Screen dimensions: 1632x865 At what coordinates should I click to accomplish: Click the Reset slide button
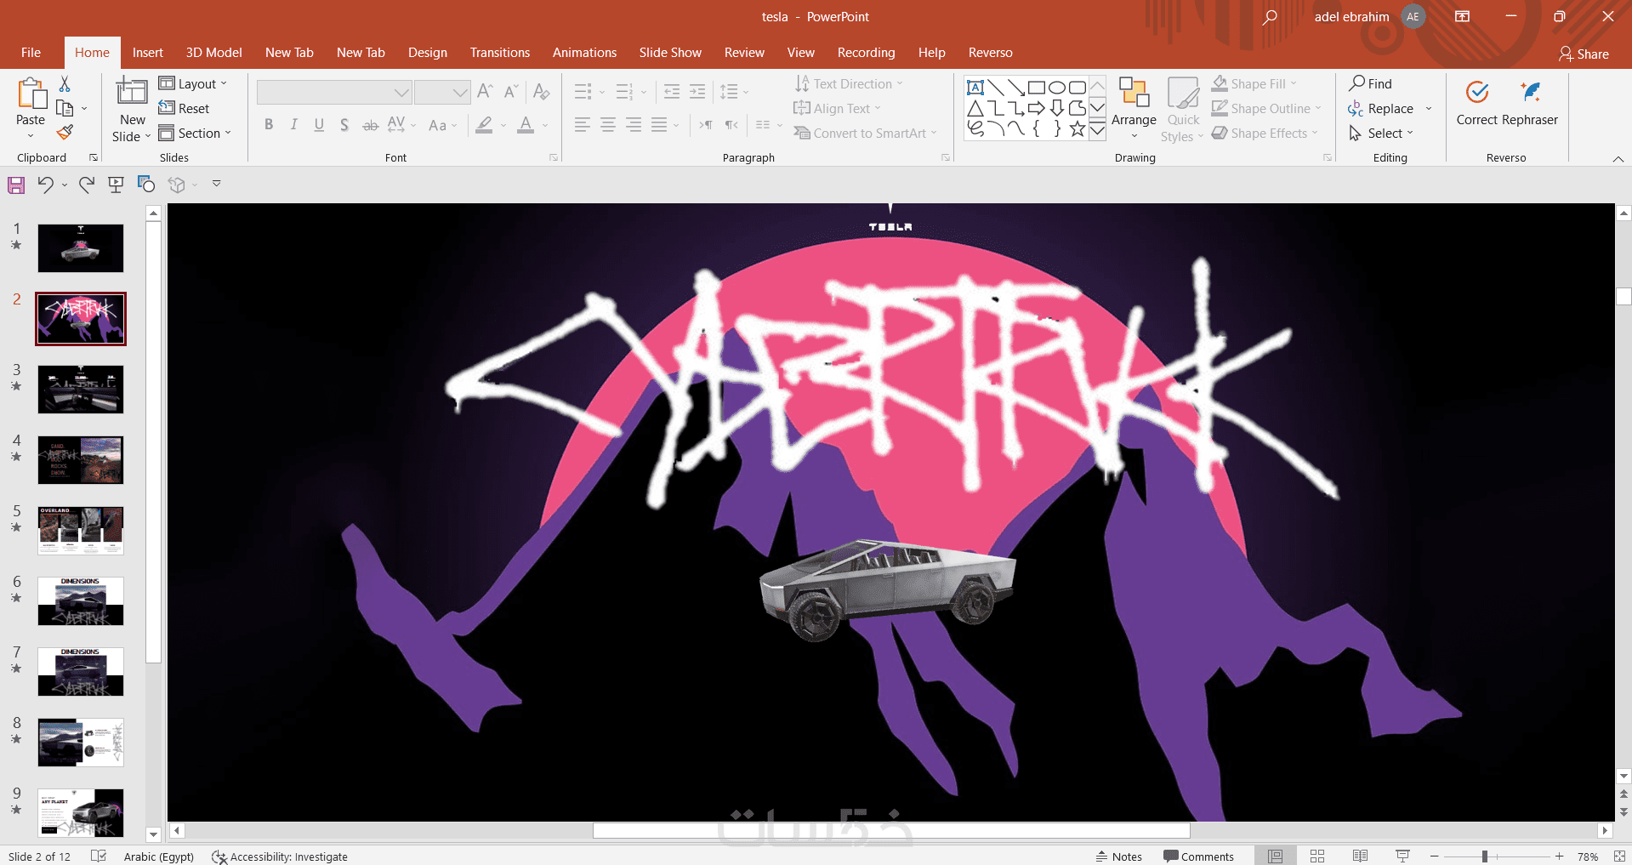click(184, 108)
